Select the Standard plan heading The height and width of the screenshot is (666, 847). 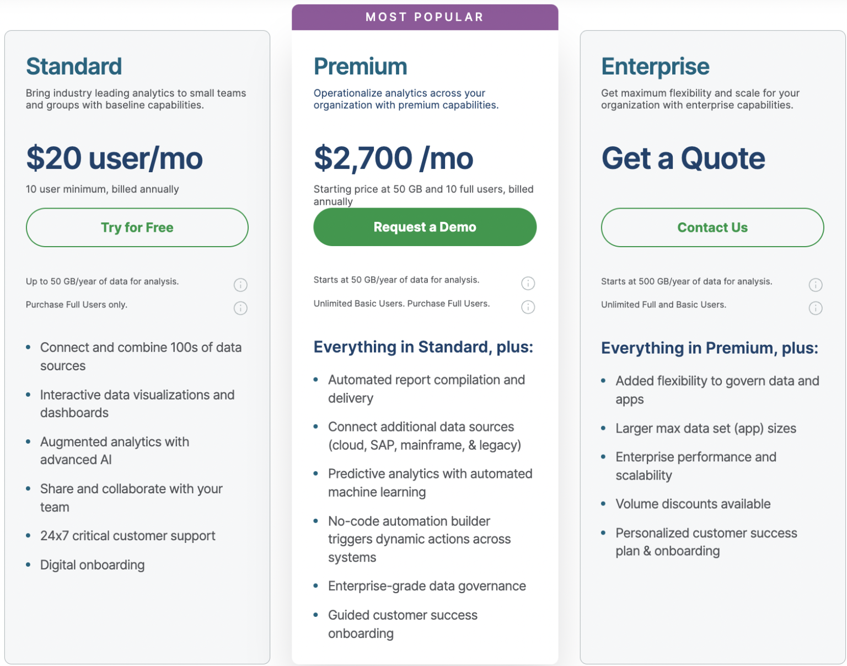[x=73, y=66]
